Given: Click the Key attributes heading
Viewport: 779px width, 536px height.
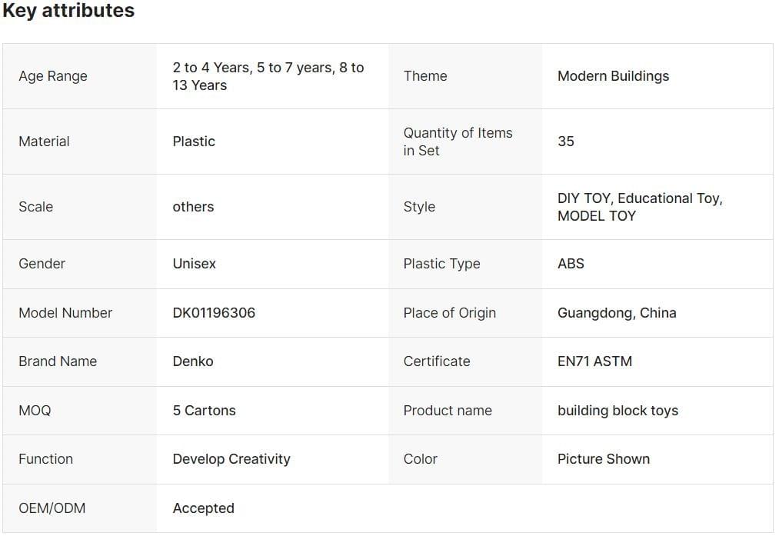Looking at the screenshot, I should coord(68,11).
